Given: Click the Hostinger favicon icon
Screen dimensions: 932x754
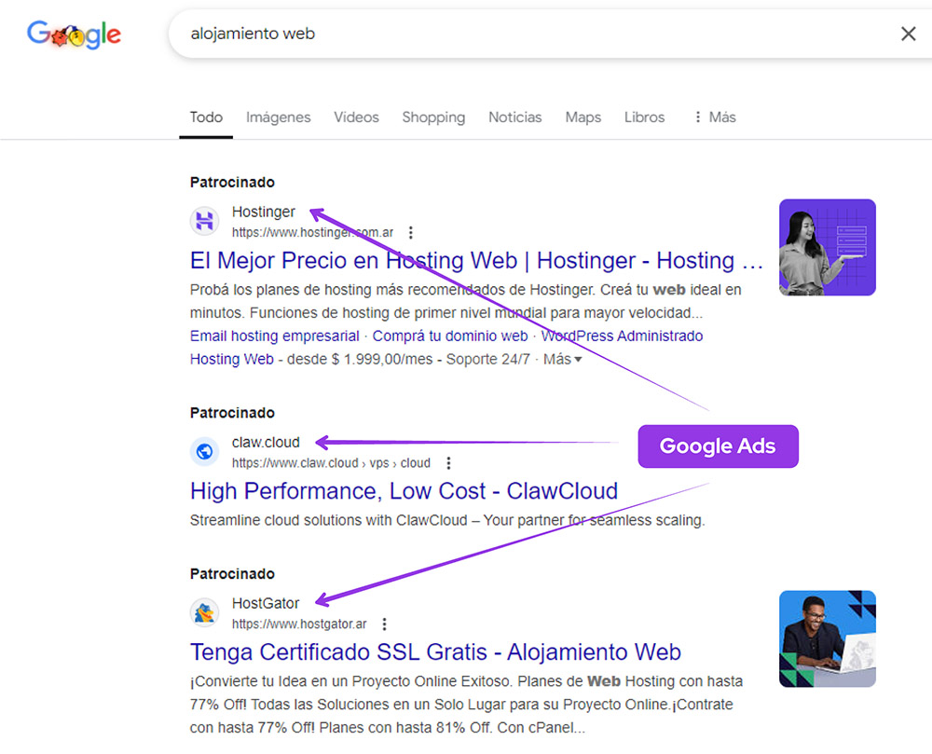Looking at the screenshot, I should 204,221.
